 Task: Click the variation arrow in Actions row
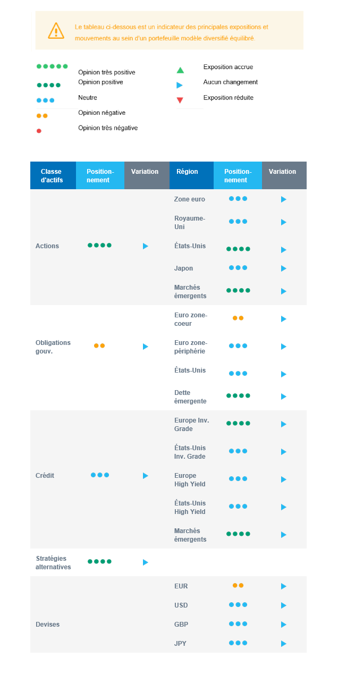tap(145, 246)
